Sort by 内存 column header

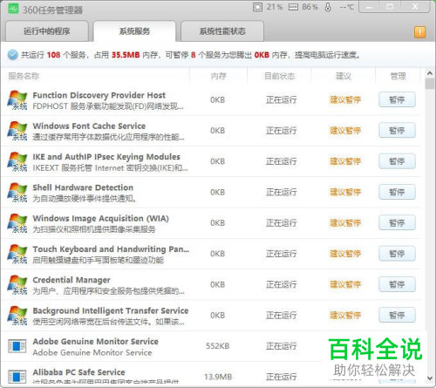tap(218, 76)
